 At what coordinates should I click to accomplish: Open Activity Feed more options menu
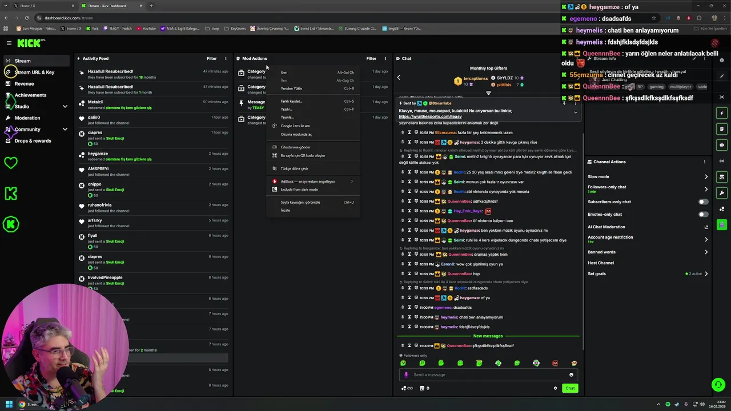[226, 58]
